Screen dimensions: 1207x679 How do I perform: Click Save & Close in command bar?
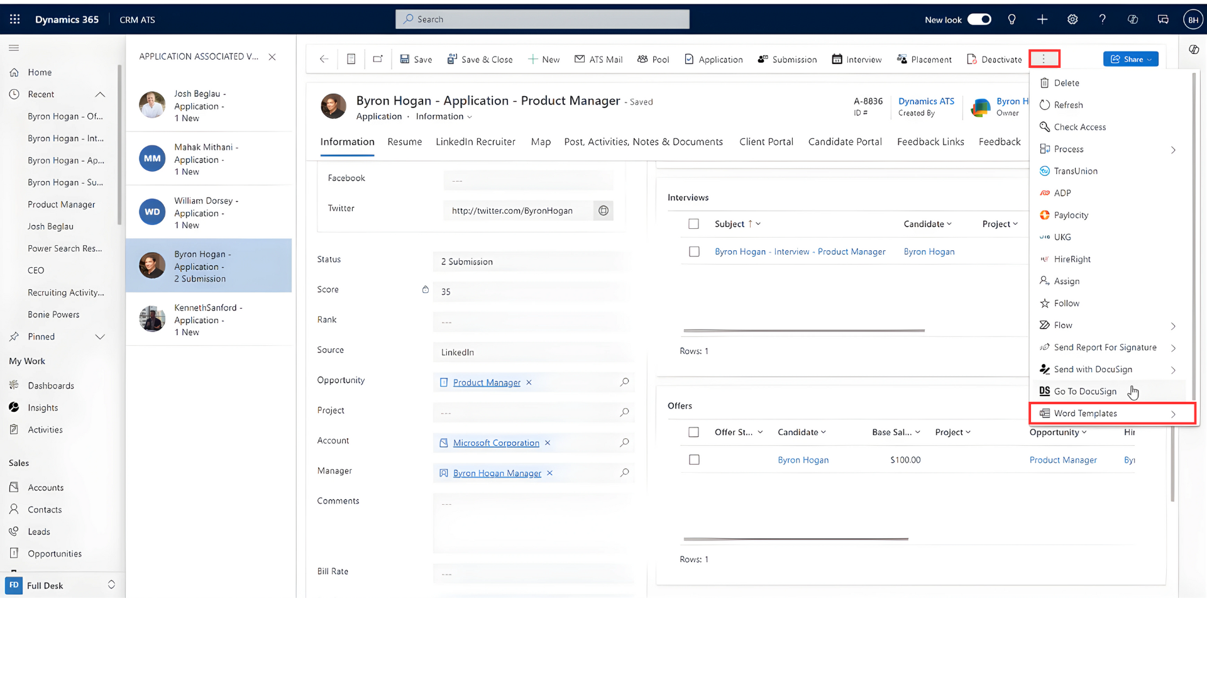point(480,59)
